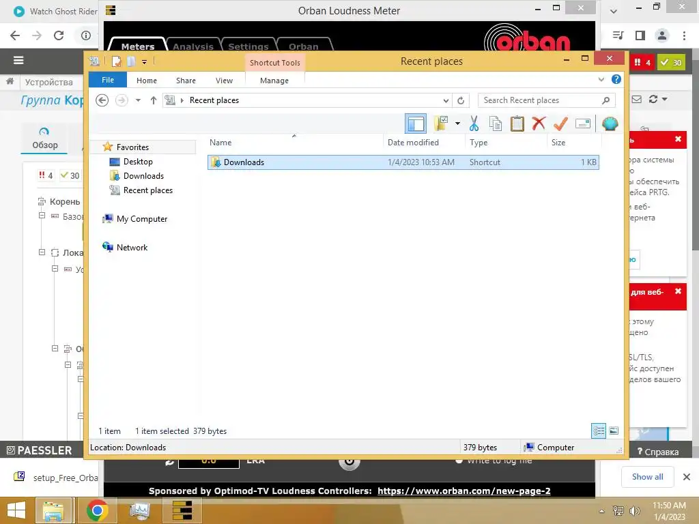
Task: Open Meters tab in Orban Loudness Meter
Action: tap(138, 46)
